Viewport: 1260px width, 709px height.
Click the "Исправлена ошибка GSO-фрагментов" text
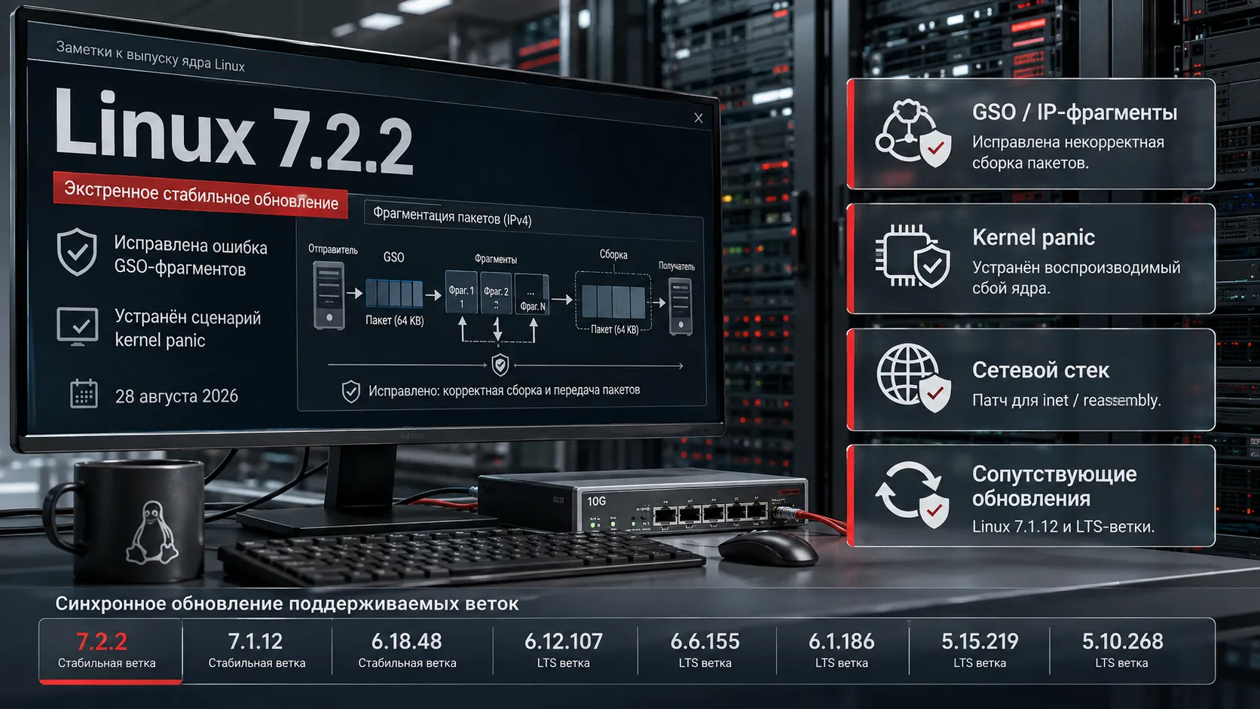[x=190, y=257]
